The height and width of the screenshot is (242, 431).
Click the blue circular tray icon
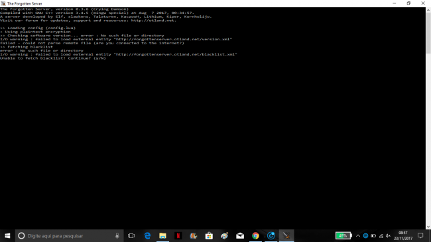[365, 235]
